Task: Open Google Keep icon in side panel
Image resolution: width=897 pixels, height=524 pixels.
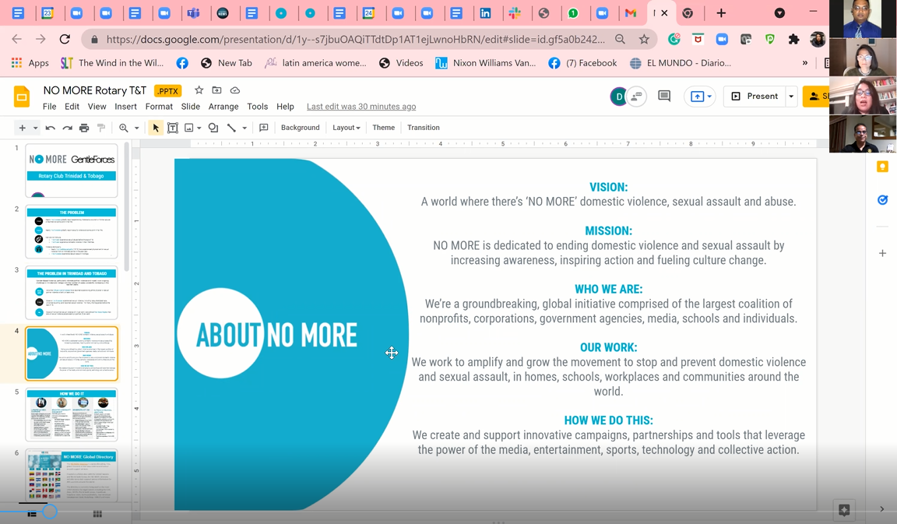Action: pyautogui.click(x=882, y=167)
